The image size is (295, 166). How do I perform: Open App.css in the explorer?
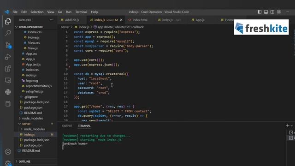(x=31, y=53)
